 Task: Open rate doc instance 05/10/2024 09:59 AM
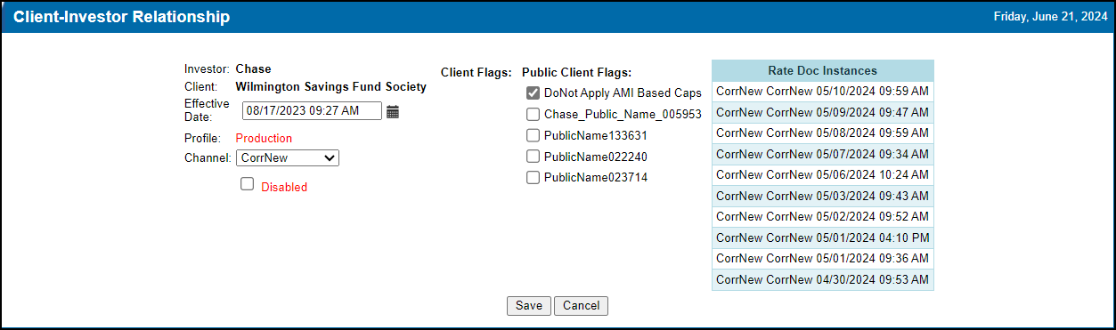[823, 91]
